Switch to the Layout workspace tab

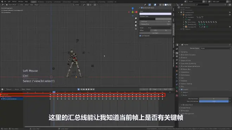[34, 2]
